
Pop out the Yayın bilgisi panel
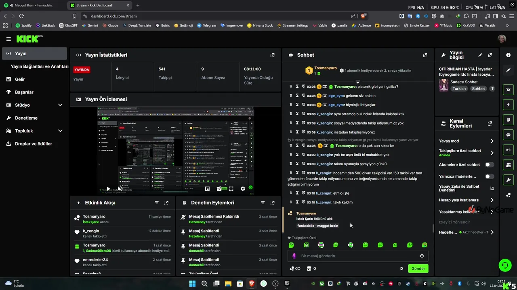tap(490, 55)
